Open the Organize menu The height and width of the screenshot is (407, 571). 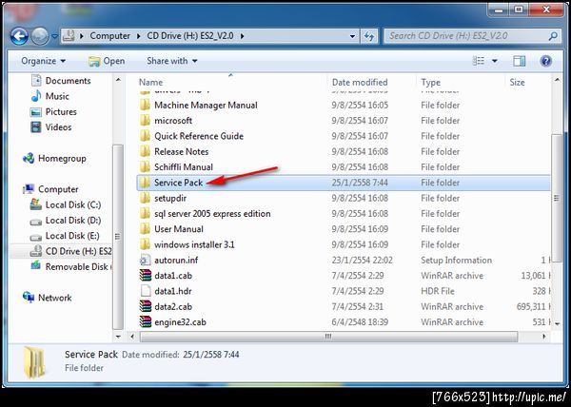(44, 61)
